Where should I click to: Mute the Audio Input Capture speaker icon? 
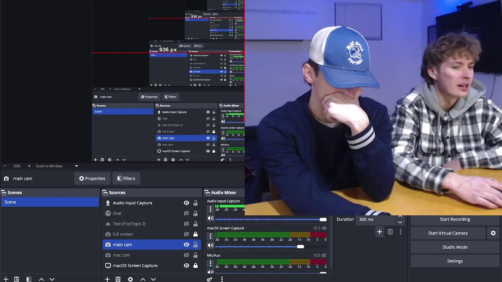coord(211,218)
